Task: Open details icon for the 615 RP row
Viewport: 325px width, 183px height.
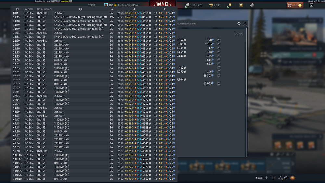Action: tap(219, 60)
